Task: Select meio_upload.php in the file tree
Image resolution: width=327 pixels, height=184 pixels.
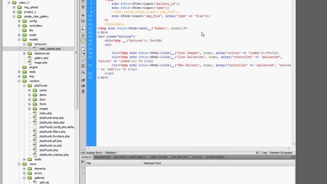Action: click(x=50, y=49)
